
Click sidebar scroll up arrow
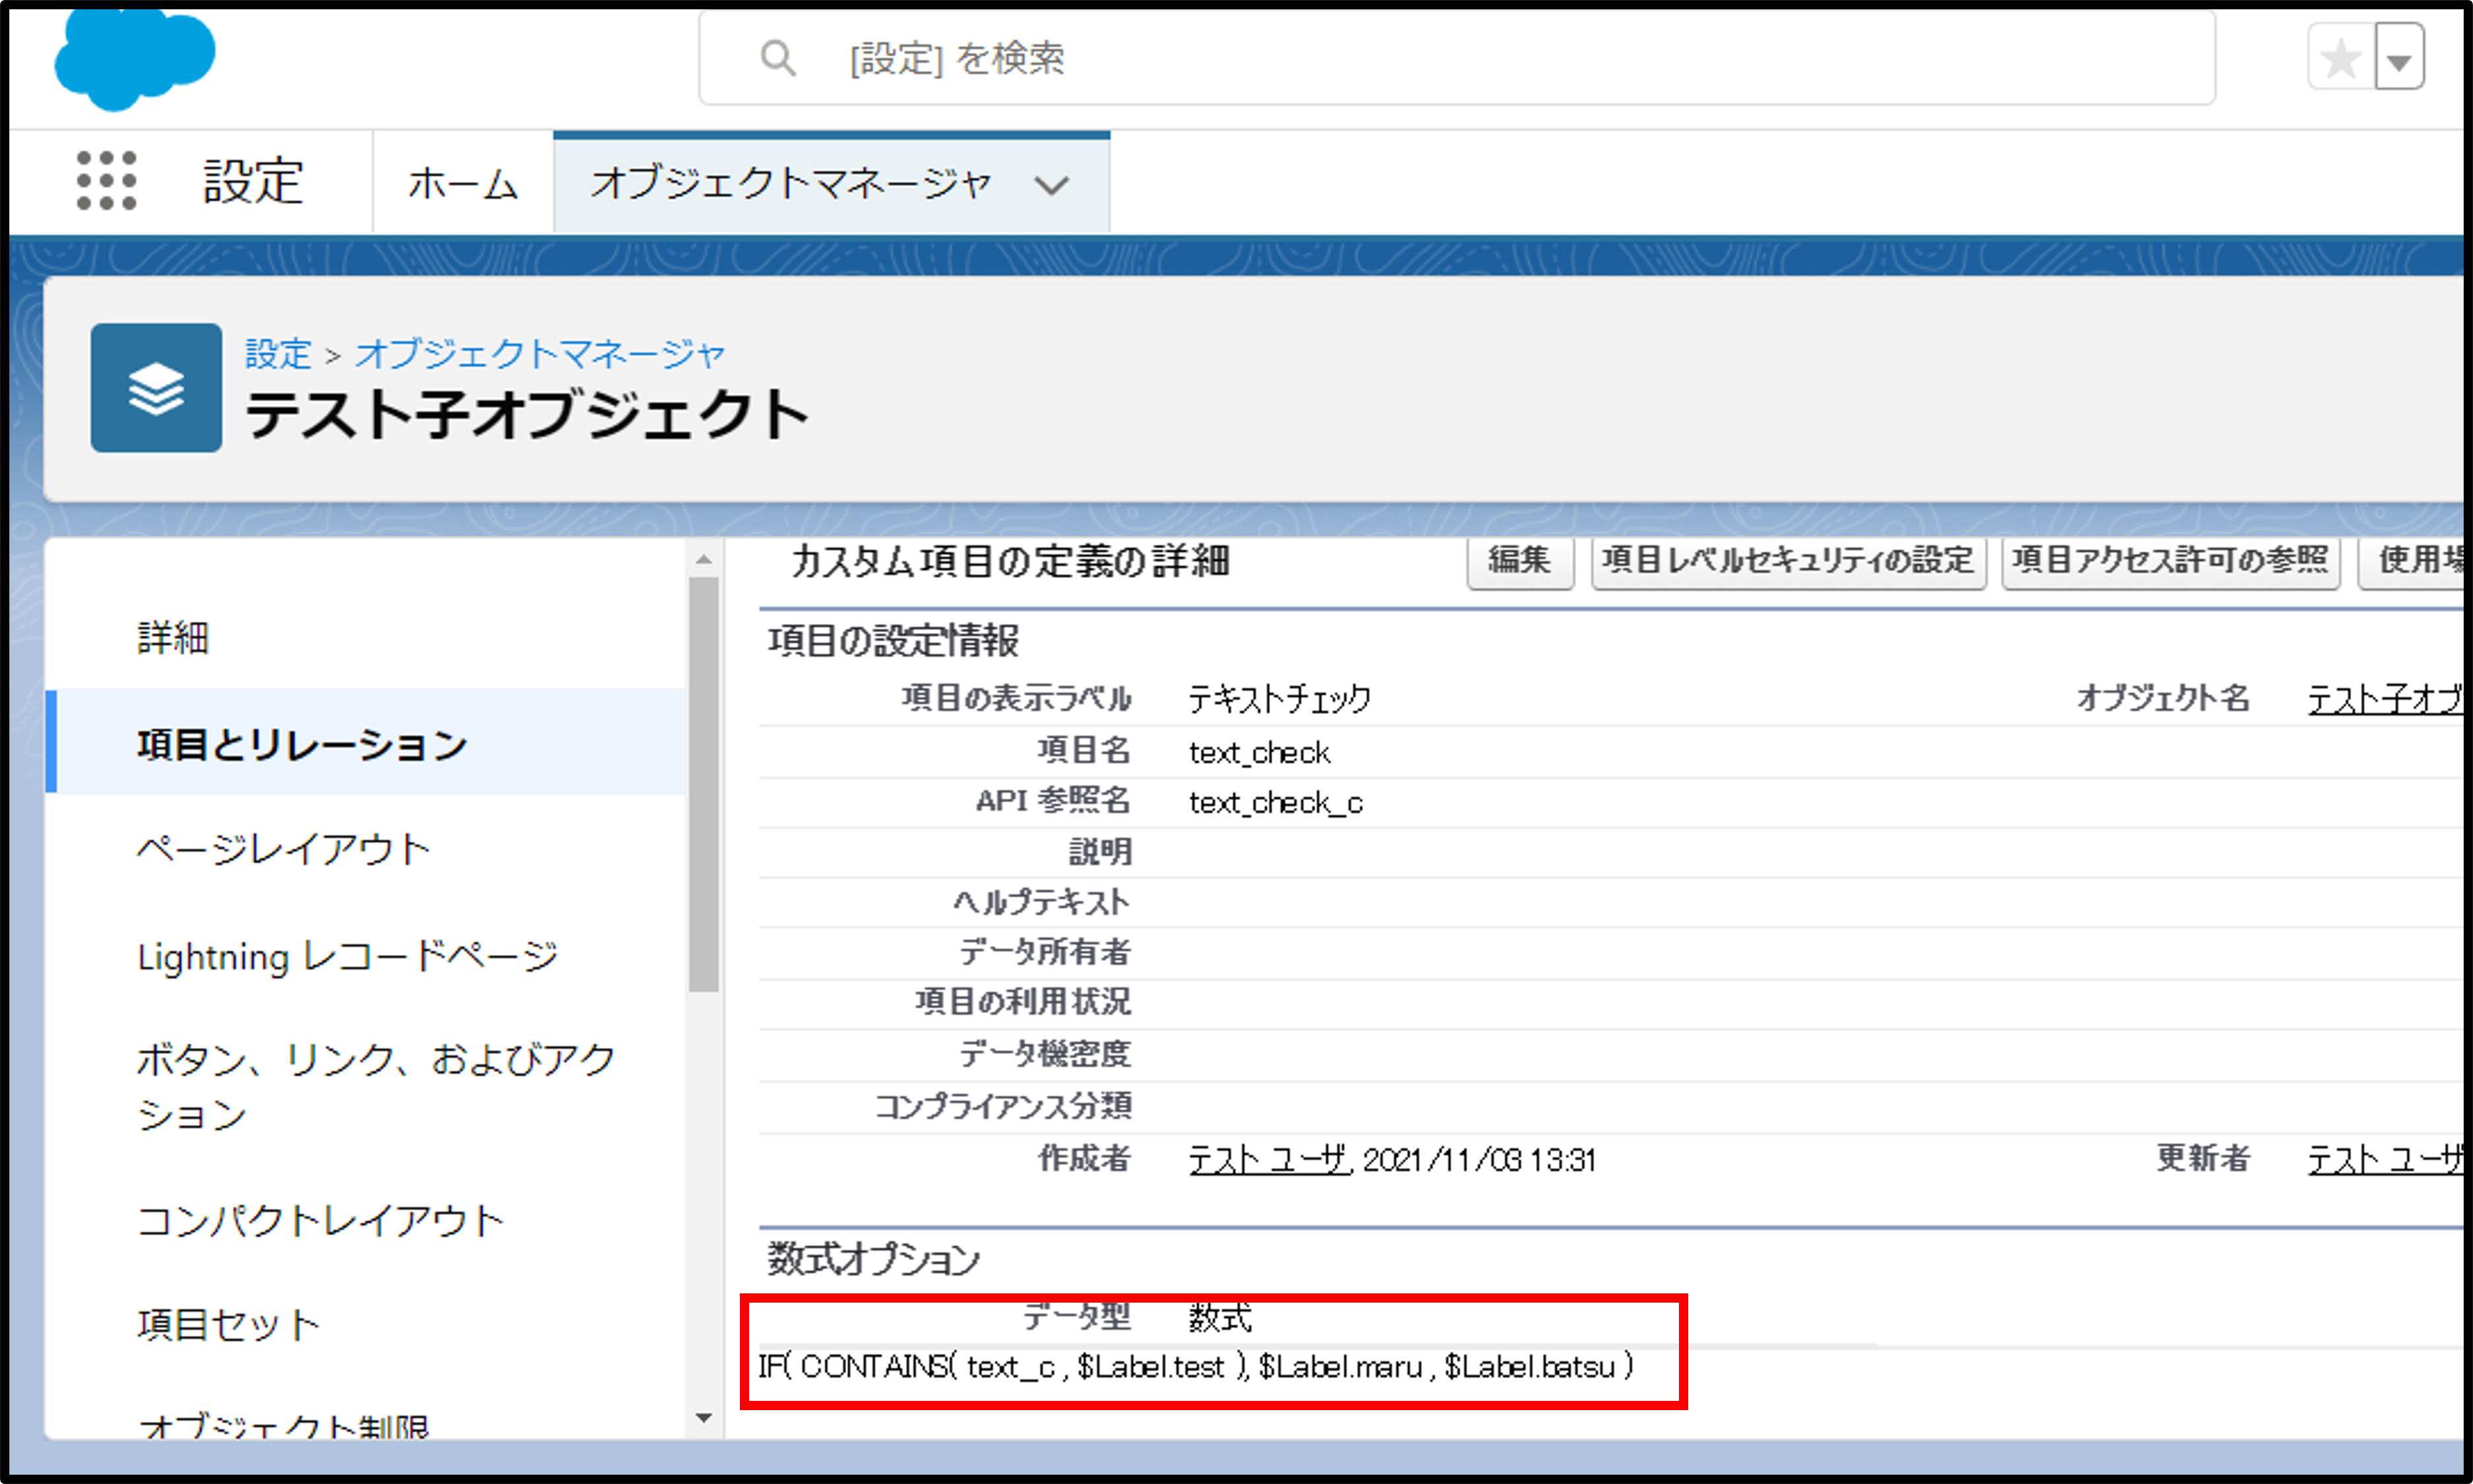[704, 559]
